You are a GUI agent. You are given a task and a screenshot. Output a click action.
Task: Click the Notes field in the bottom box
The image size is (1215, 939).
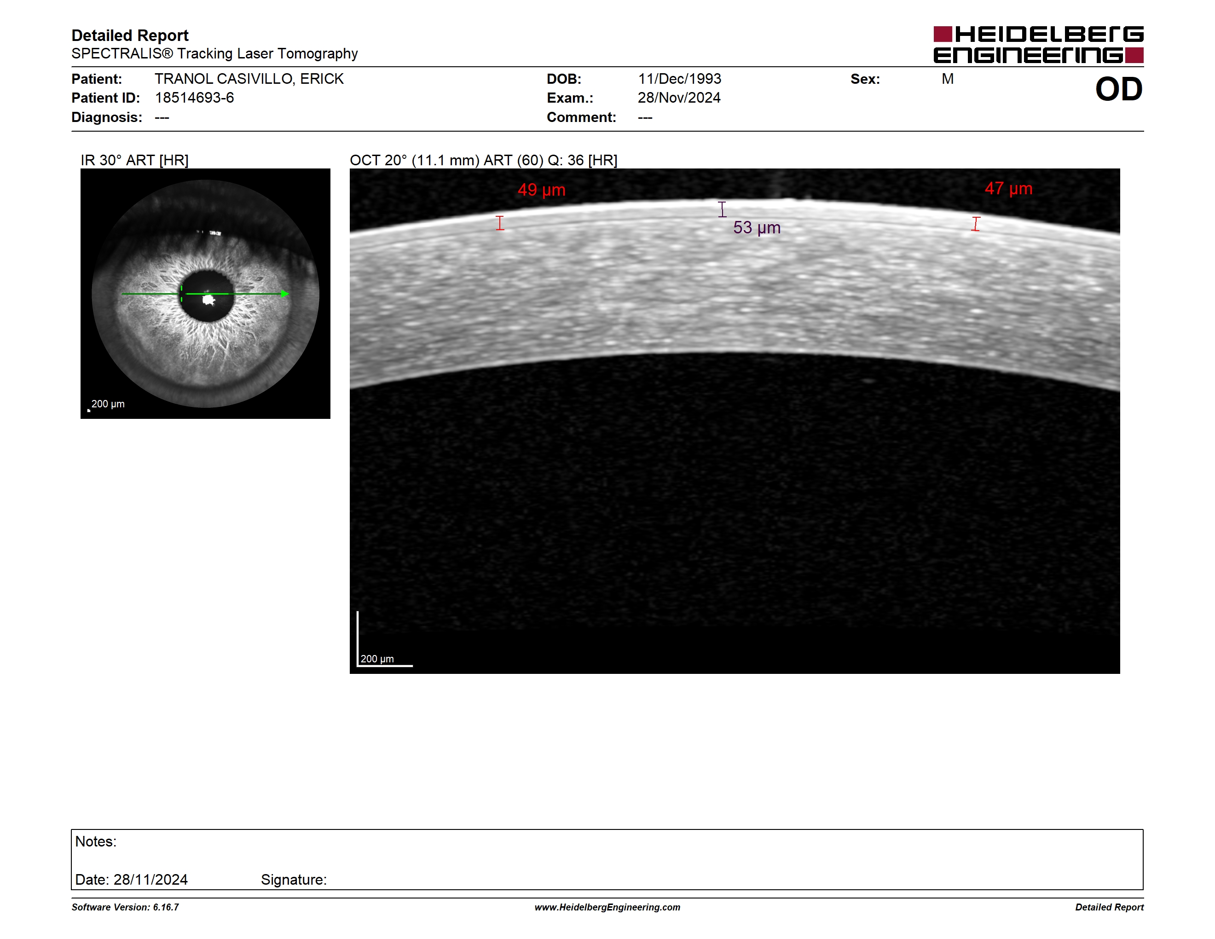(x=96, y=842)
